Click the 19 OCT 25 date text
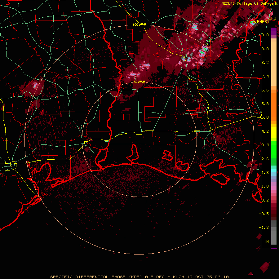279x279 pixels. (200, 277)
